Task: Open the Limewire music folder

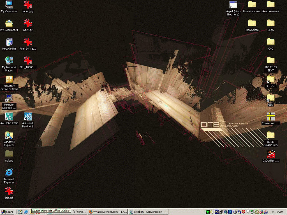Action: pyautogui.click(x=252, y=7)
